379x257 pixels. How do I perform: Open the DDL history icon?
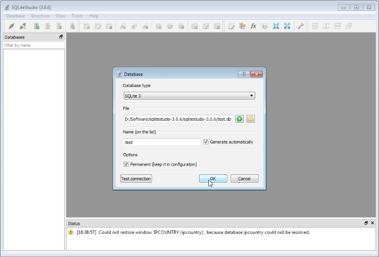243,26
